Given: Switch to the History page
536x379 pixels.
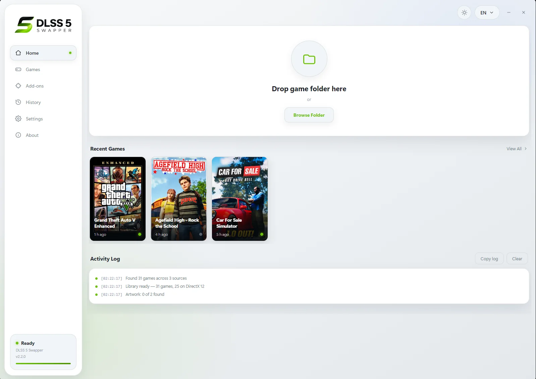Looking at the screenshot, I should point(43,102).
